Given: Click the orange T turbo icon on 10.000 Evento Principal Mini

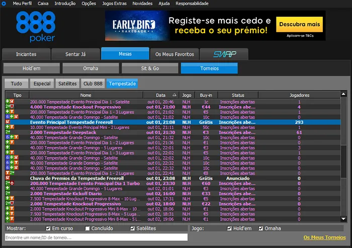Looking at the screenshot, I should coord(12,127).
